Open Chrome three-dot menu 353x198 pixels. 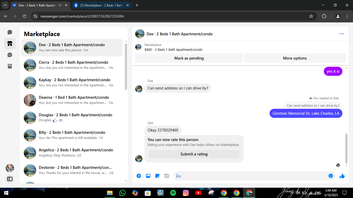pos(347,16)
